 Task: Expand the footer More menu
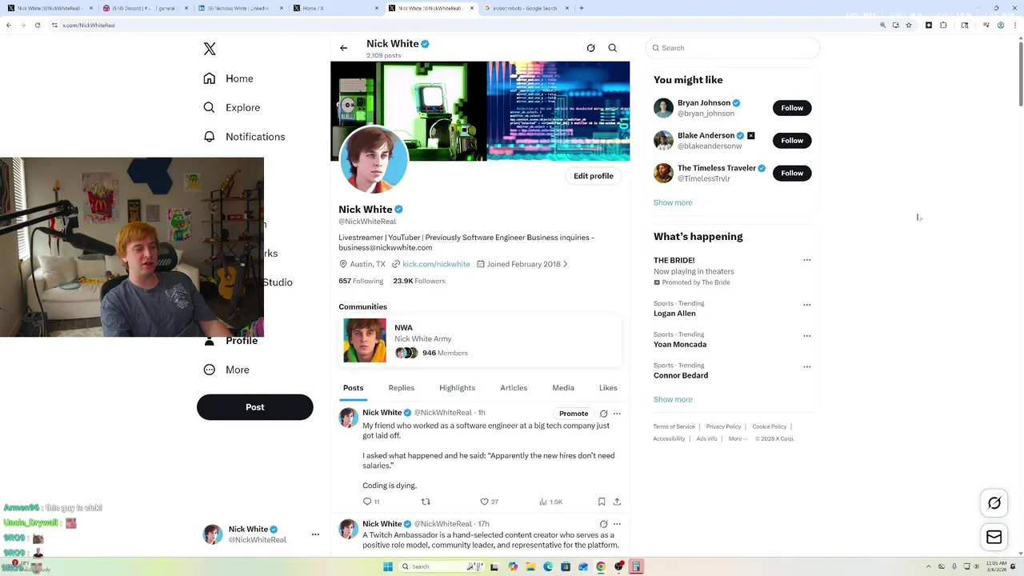click(x=738, y=438)
